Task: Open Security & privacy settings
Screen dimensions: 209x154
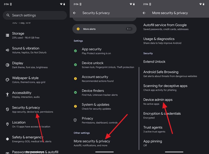Action: click(x=35, y=110)
